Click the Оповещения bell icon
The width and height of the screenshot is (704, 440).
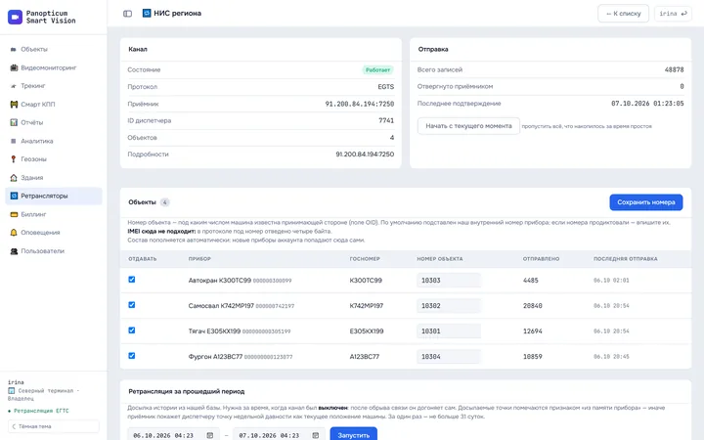point(14,233)
